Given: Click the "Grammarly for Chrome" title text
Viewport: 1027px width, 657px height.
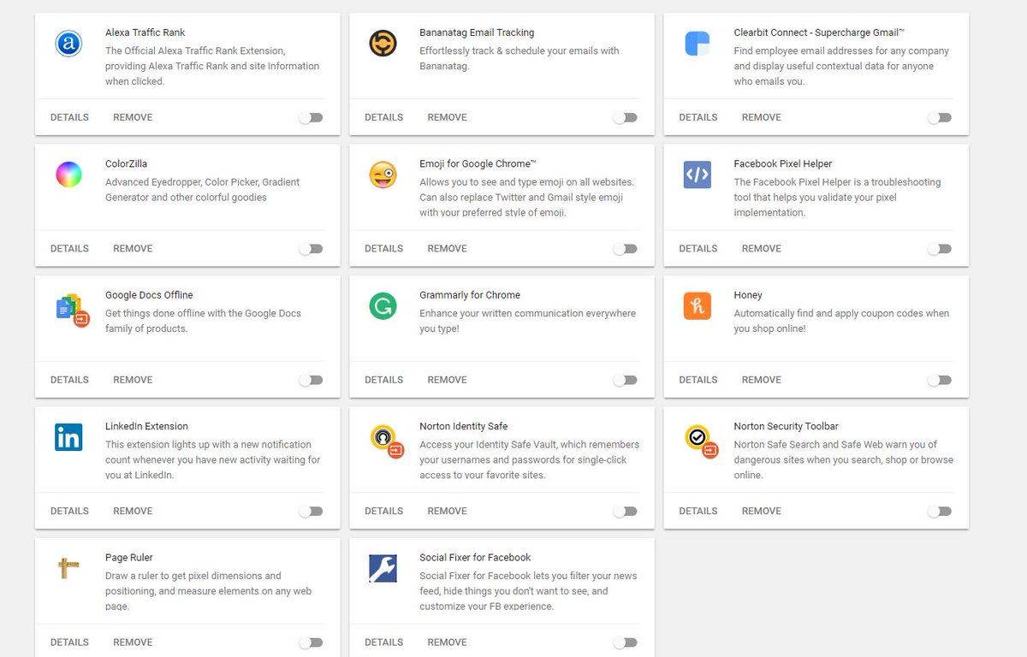Looking at the screenshot, I should (x=470, y=295).
